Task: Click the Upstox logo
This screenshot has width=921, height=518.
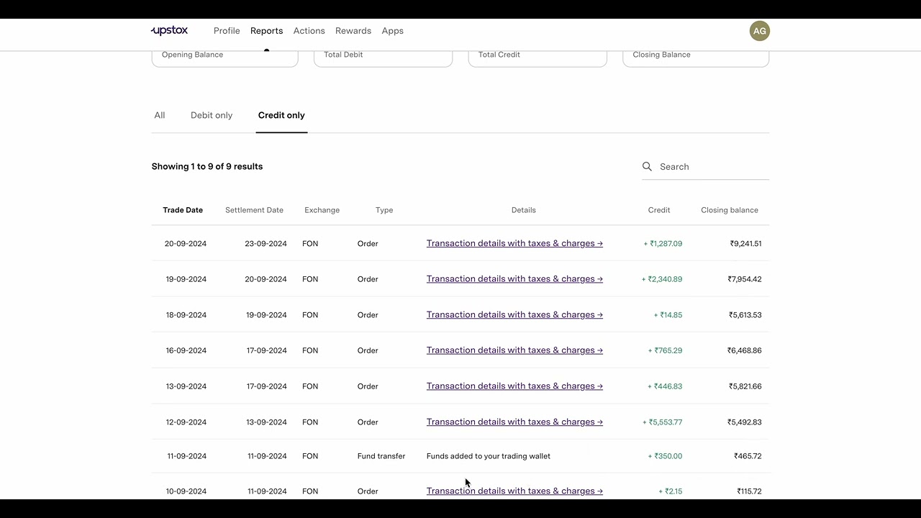Action: coord(170,30)
